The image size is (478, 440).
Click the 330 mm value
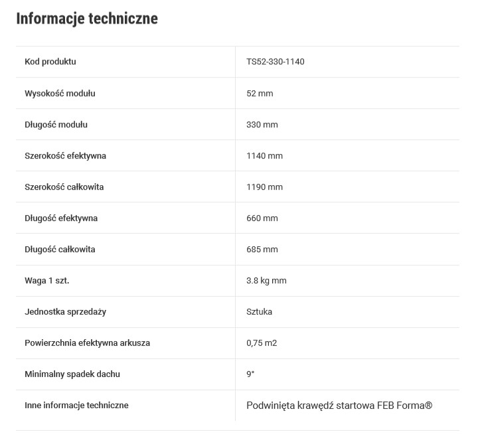[262, 125]
